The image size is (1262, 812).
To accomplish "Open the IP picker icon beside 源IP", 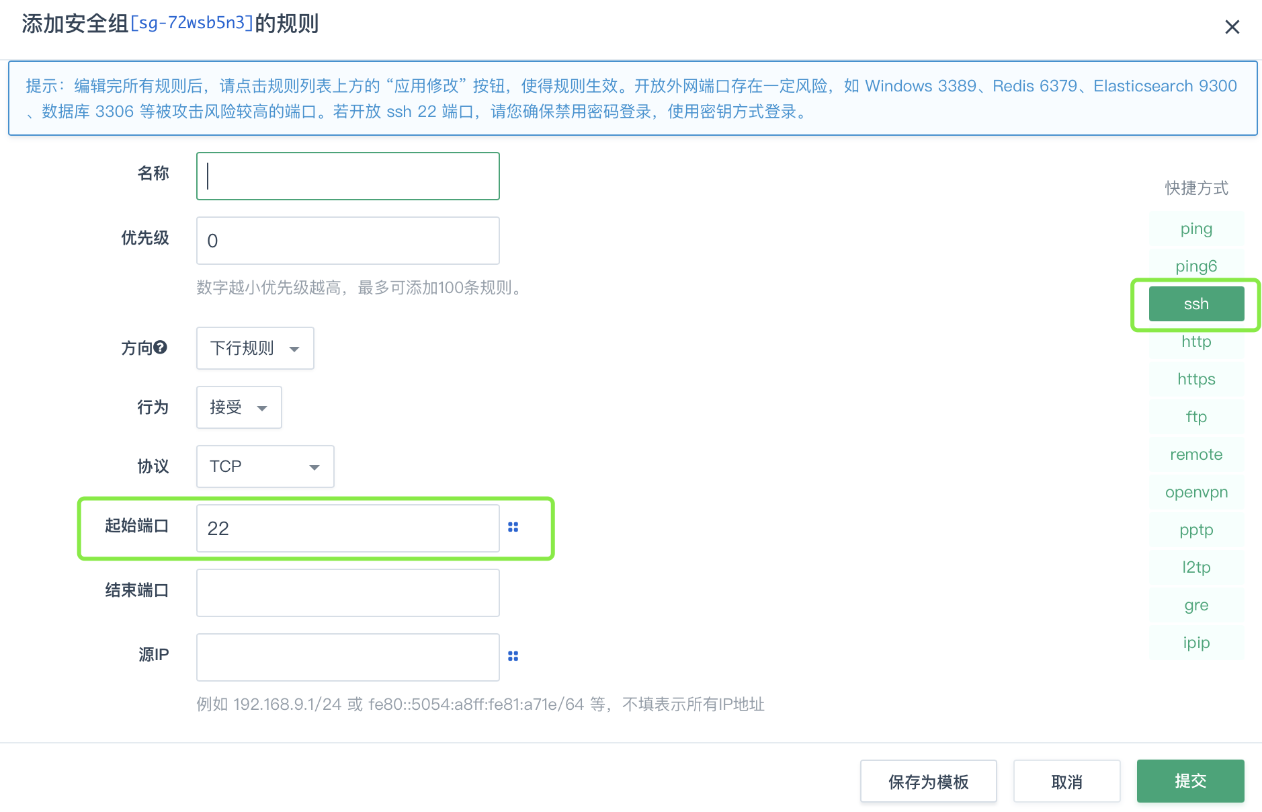I will point(513,656).
